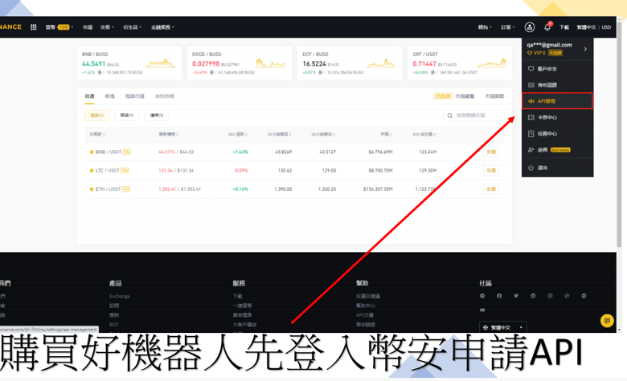
Task: Expand the 衍生品 derivatives dropdown menu
Action: pos(133,27)
